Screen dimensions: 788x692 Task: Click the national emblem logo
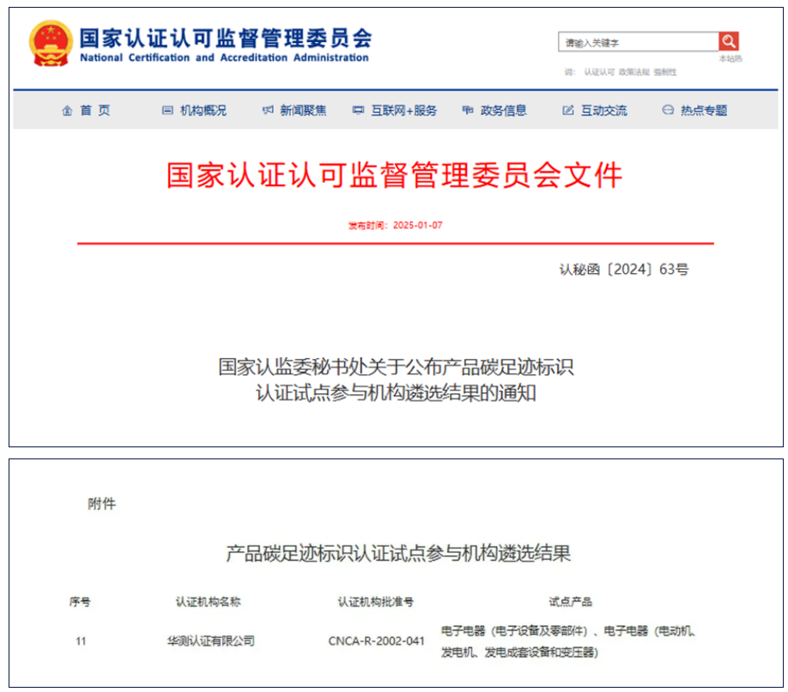tap(51, 43)
